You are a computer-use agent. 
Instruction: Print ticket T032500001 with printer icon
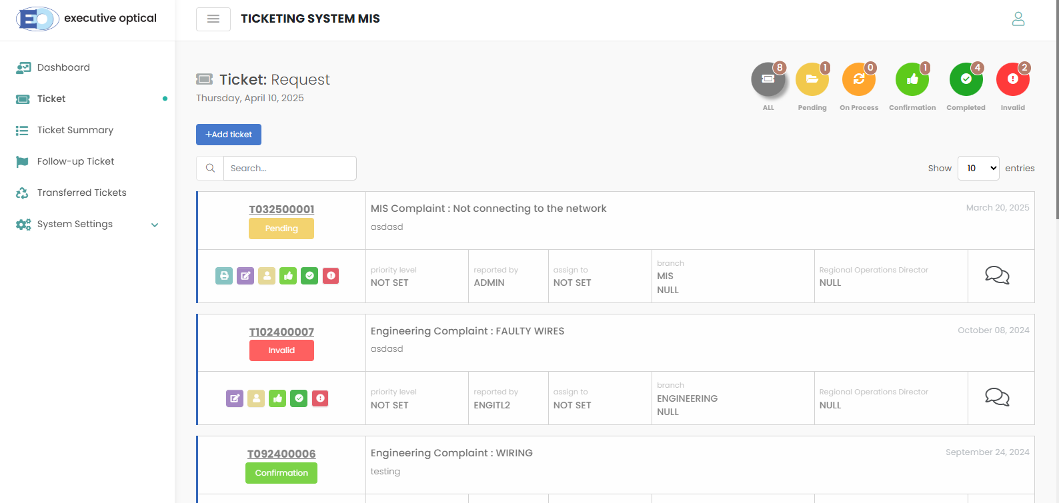pyautogui.click(x=224, y=276)
